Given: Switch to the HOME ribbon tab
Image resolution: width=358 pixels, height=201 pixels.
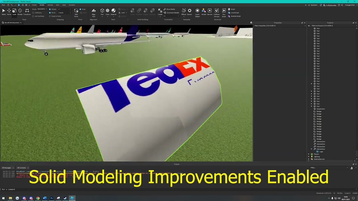Looking at the screenshot, I should (34, 5).
